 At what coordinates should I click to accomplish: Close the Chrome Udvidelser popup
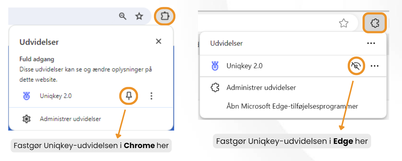tap(159, 42)
